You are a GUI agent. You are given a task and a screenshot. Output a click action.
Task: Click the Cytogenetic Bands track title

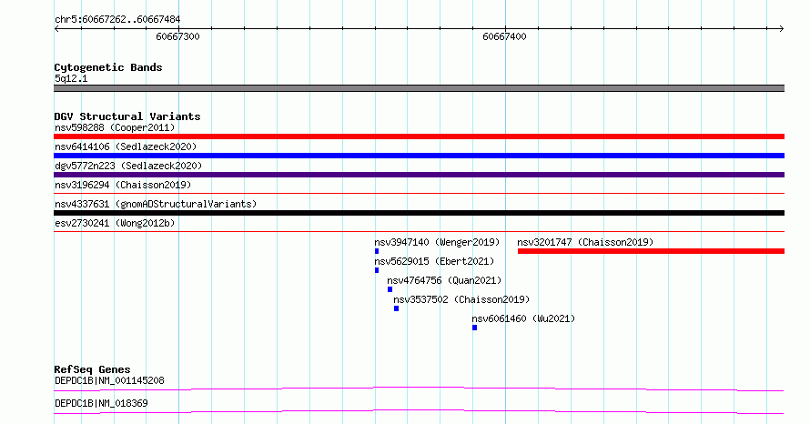(108, 67)
